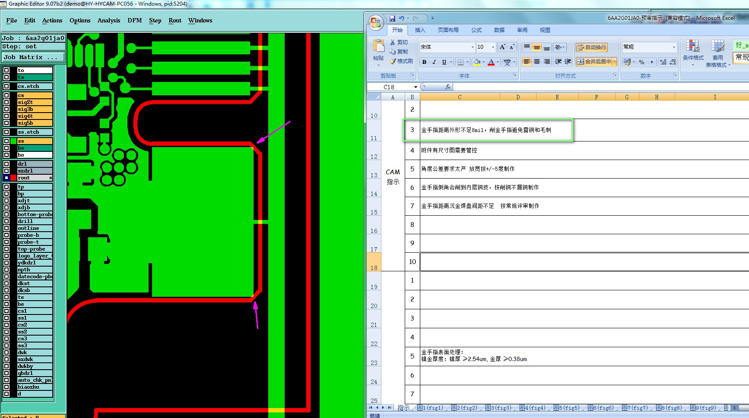Toggle the 自动换行 wrap text button
This screenshot has width=749, height=418.
click(591, 47)
